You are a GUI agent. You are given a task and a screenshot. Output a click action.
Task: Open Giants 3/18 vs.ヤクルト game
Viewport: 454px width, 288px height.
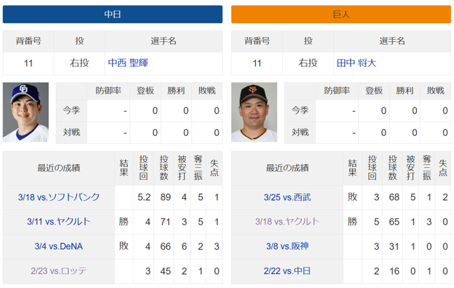tap(287, 222)
